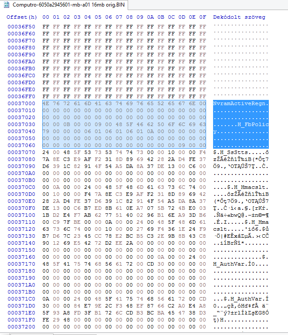The width and height of the screenshot is (288, 335).
Task: Click byte 4E at start of row 00037000
Action: pyautogui.click(x=46, y=103)
